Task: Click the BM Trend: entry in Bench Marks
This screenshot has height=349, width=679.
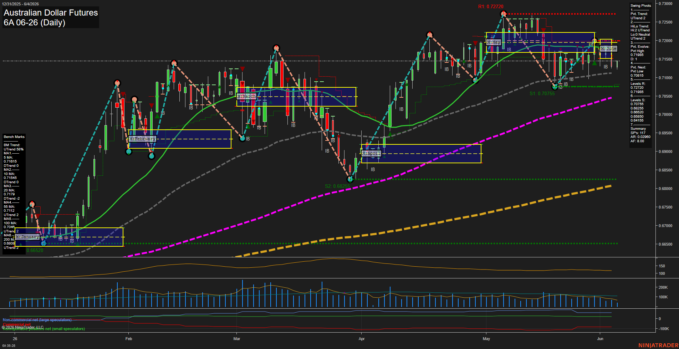Action: tap(12, 145)
